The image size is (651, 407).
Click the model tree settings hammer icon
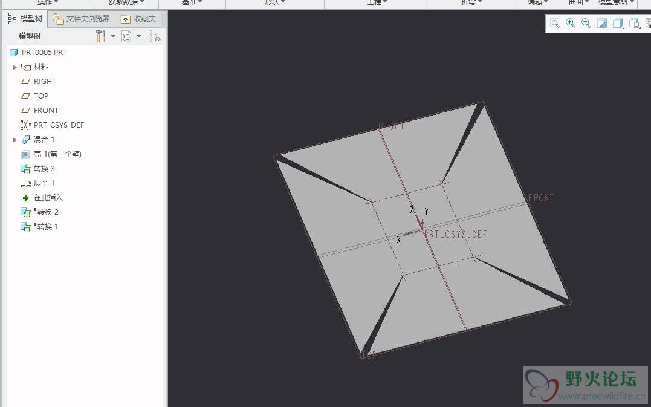100,36
